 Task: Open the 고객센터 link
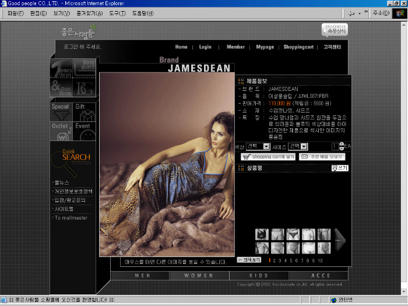point(332,47)
